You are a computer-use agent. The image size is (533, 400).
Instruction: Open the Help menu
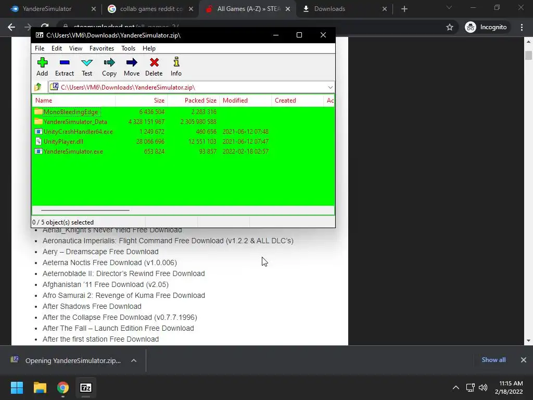coord(149,48)
